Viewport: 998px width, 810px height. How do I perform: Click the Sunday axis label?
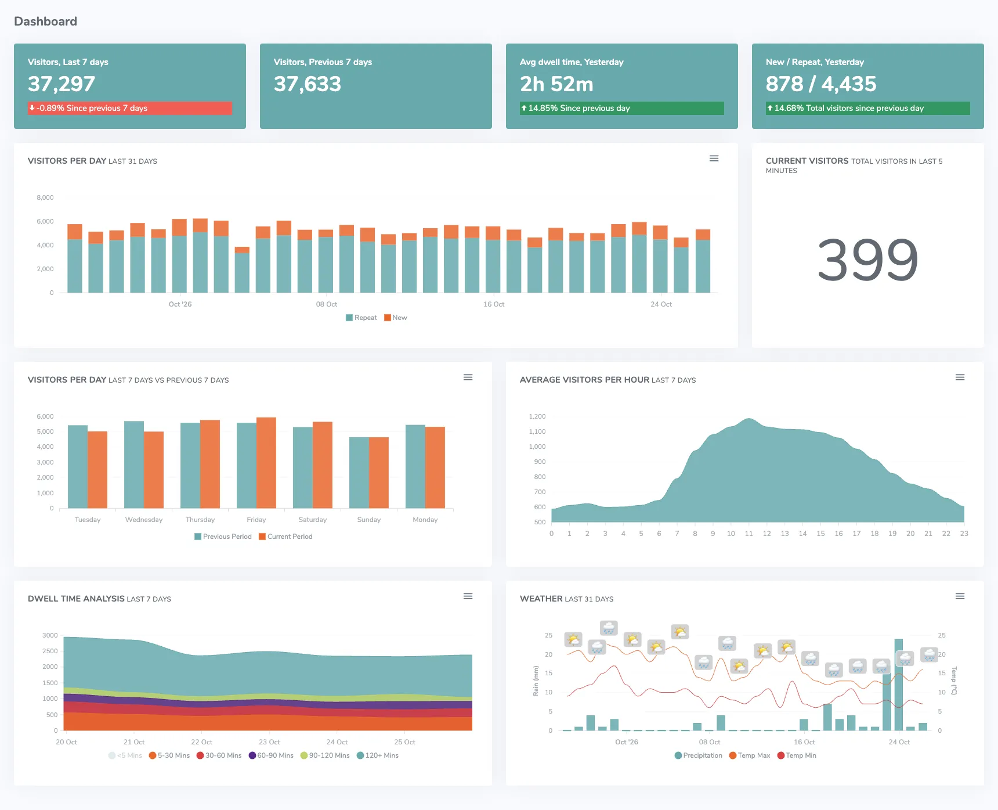369,520
